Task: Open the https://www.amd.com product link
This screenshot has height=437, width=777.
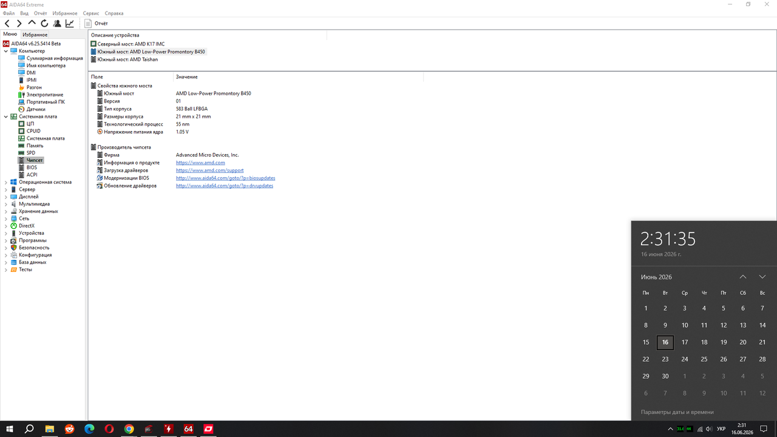Action: click(200, 163)
